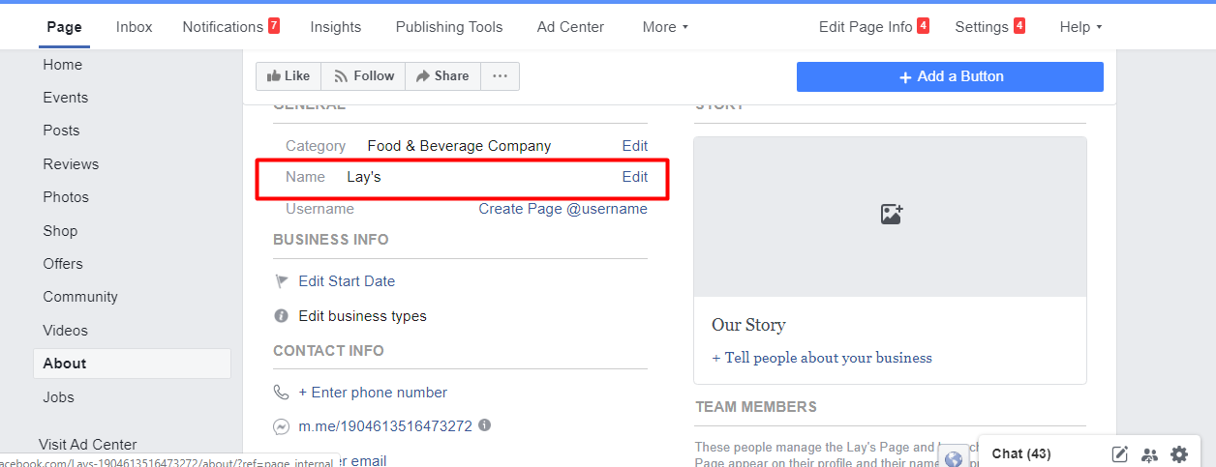Screen dimensions: 1216x467
Task: Click the TEAM MEMBERS heading
Action: coord(756,407)
